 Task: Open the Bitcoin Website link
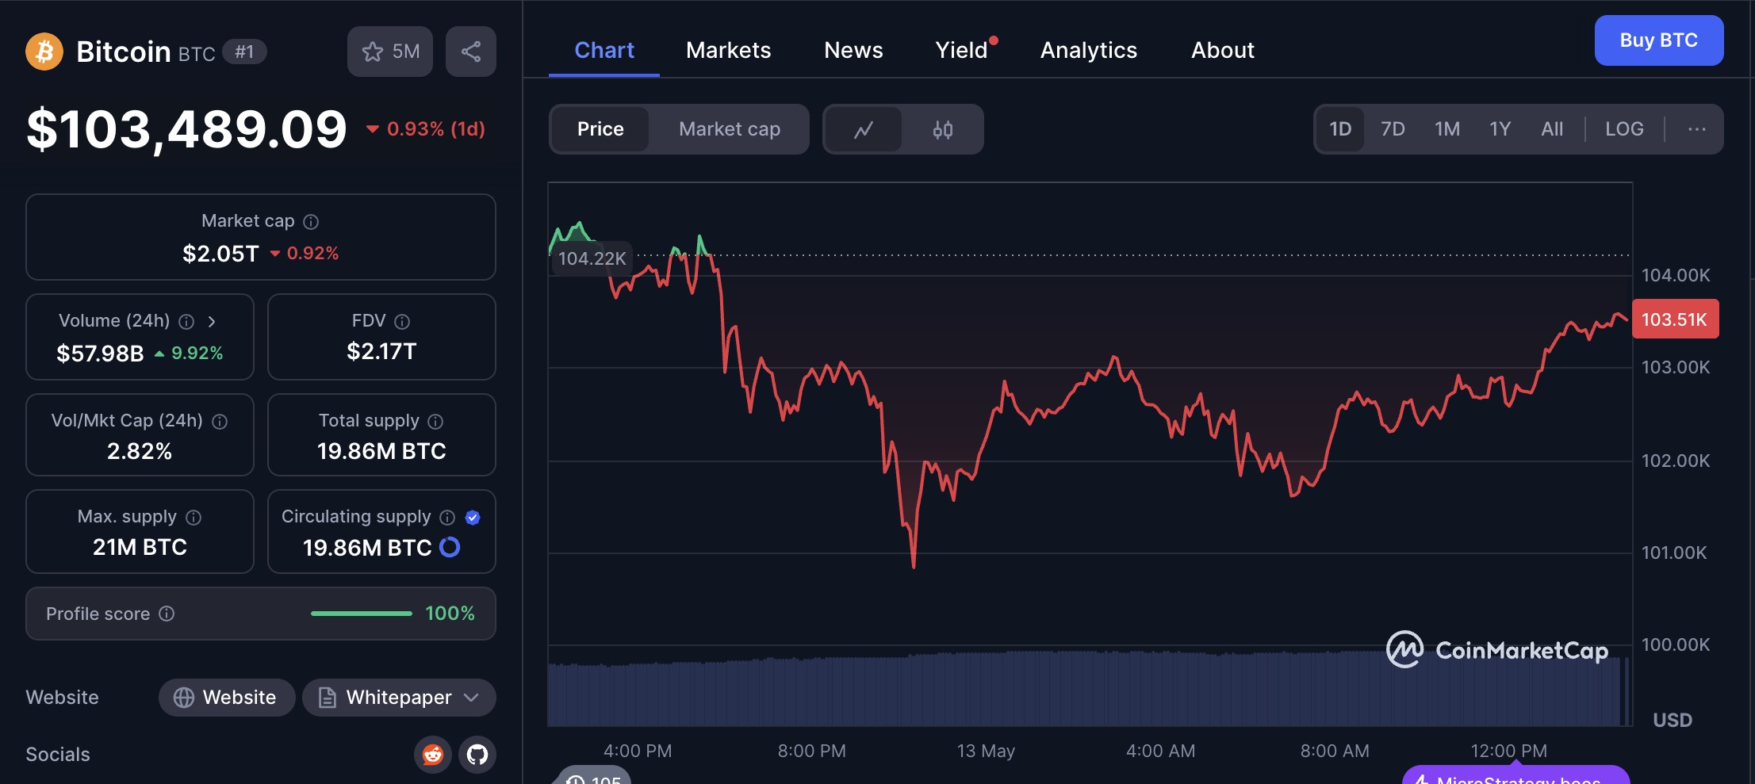(227, 698)
